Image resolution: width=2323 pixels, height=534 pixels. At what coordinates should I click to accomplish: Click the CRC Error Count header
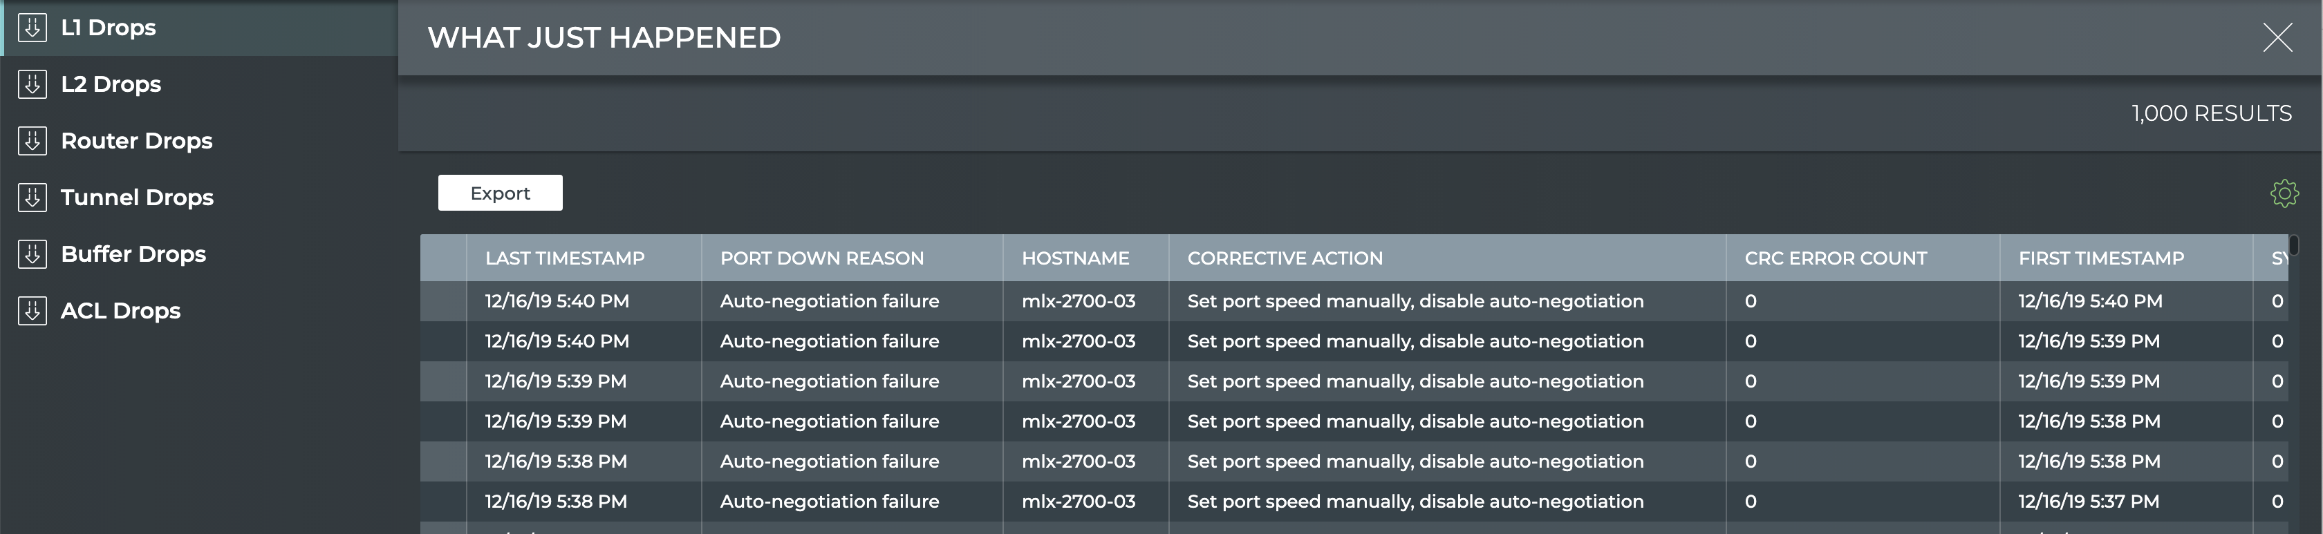click(1835, 258)
